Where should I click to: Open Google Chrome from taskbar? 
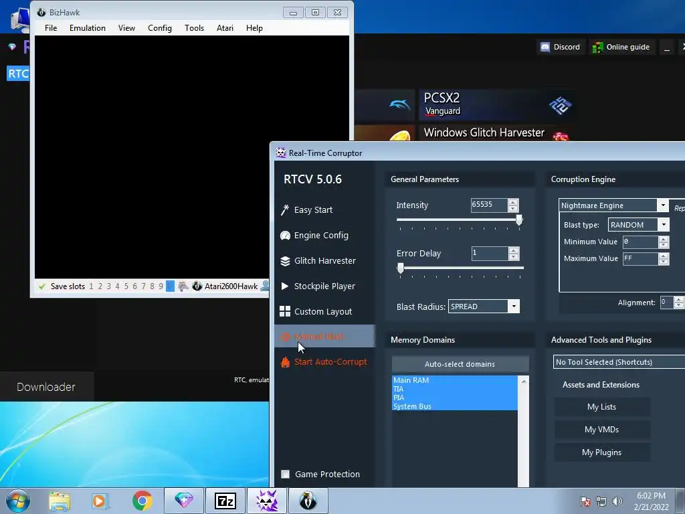(142, 501)
